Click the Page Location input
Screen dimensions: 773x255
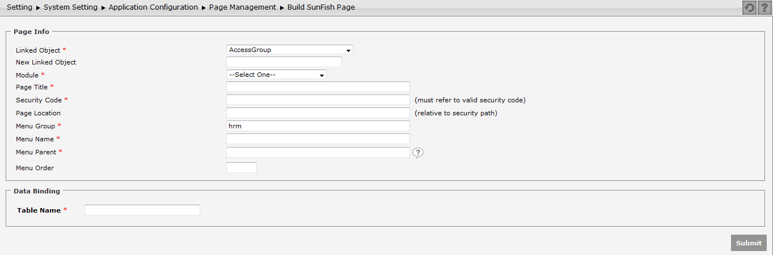click(318, 113)
